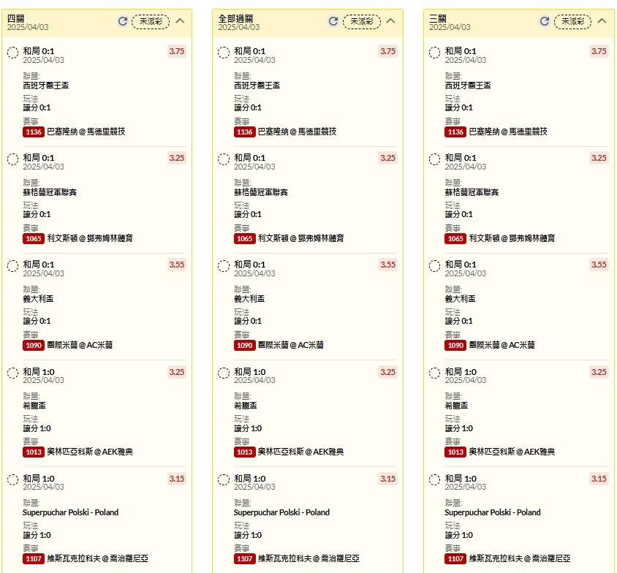Viewport: 617px width, 573px height.
Task: Click 義大利盃 league name in the 四關 card
Action: click(x=38, y=299)
